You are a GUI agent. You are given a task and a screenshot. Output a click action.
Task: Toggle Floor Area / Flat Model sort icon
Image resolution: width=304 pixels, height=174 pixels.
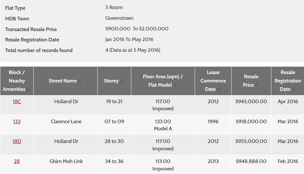tap(175, 85)
